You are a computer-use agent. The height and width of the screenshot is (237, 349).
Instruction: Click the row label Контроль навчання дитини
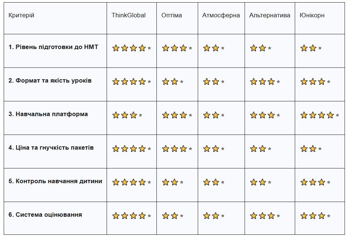(x=55, y=181)
